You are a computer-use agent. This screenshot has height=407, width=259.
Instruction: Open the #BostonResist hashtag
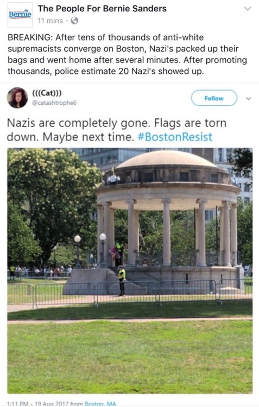pos(175,137)
